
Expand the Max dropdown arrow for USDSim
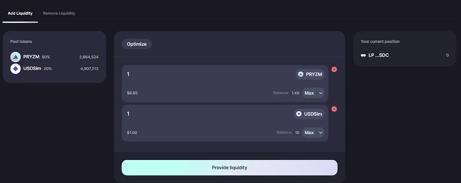321,133
